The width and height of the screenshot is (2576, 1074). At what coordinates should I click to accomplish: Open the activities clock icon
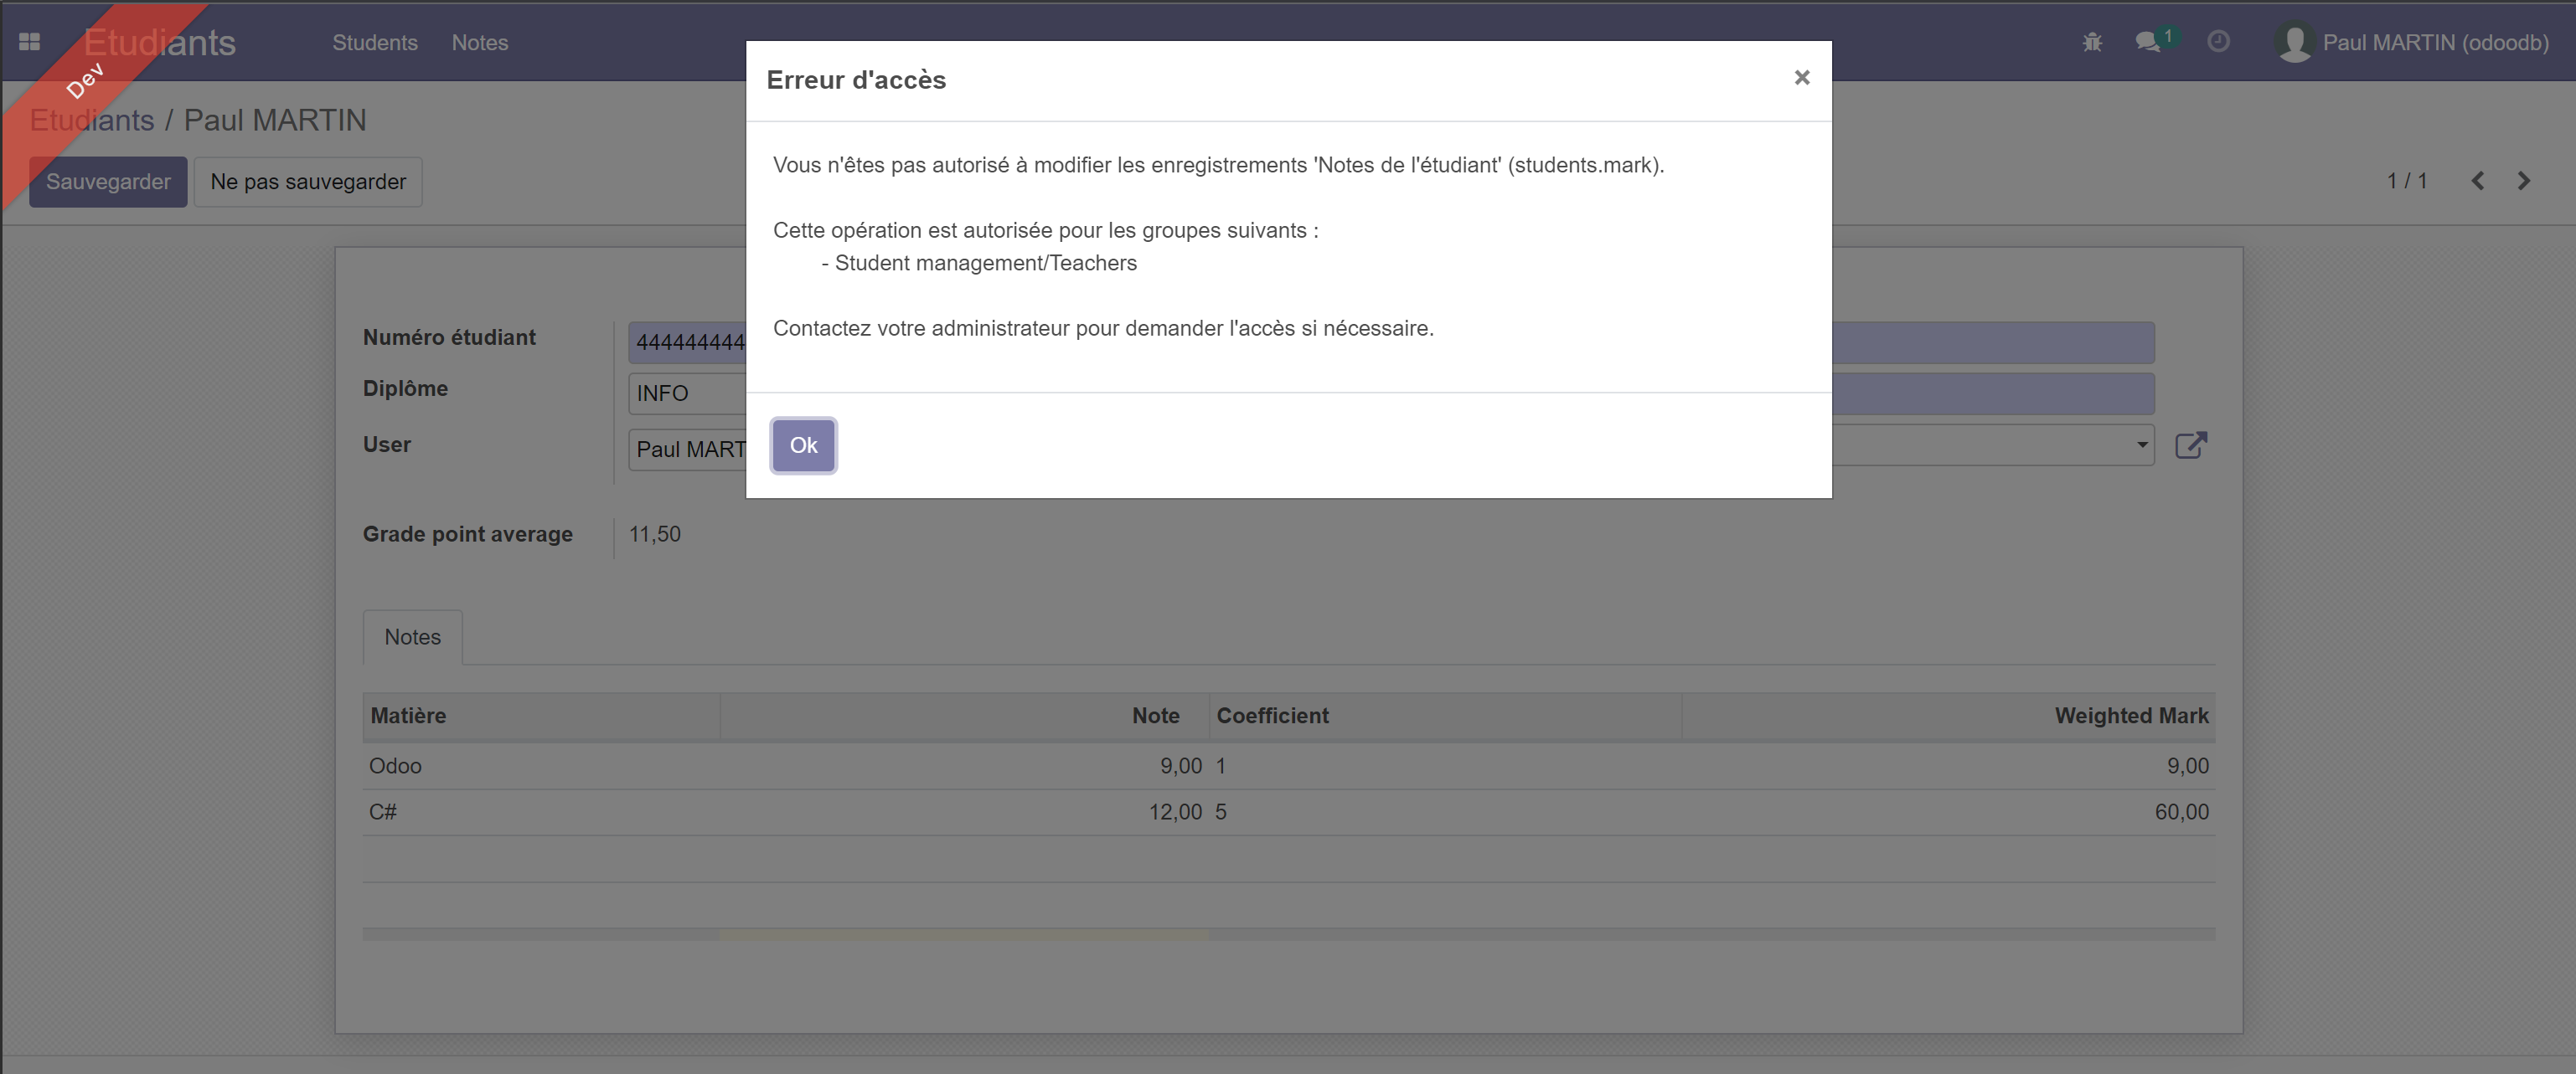click(2218, 42)
